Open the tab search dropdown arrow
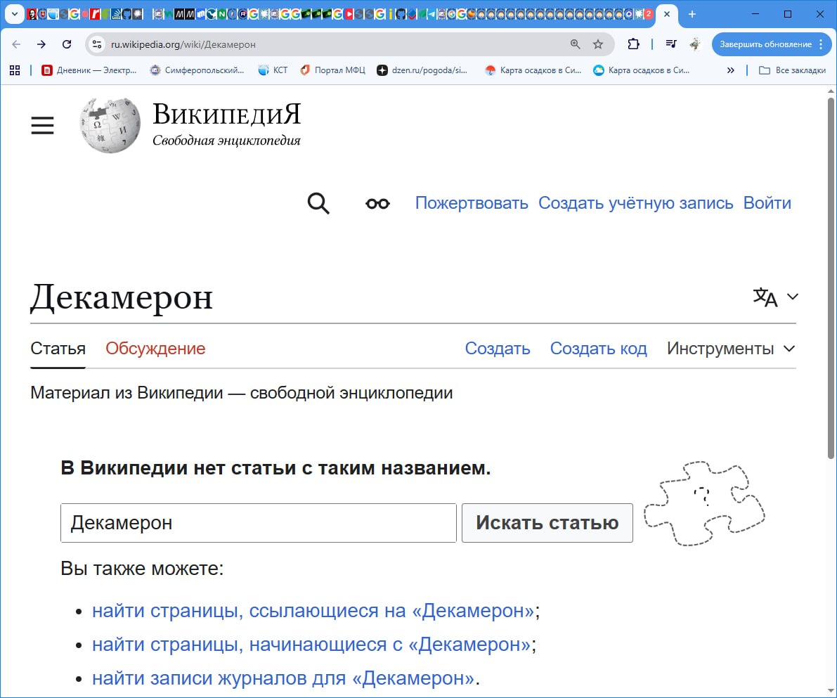Image resolution: width=837 pixels, height=698 pixels. coord(14,14)
